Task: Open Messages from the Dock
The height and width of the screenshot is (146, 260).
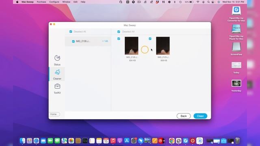Action: pos(57,141)
